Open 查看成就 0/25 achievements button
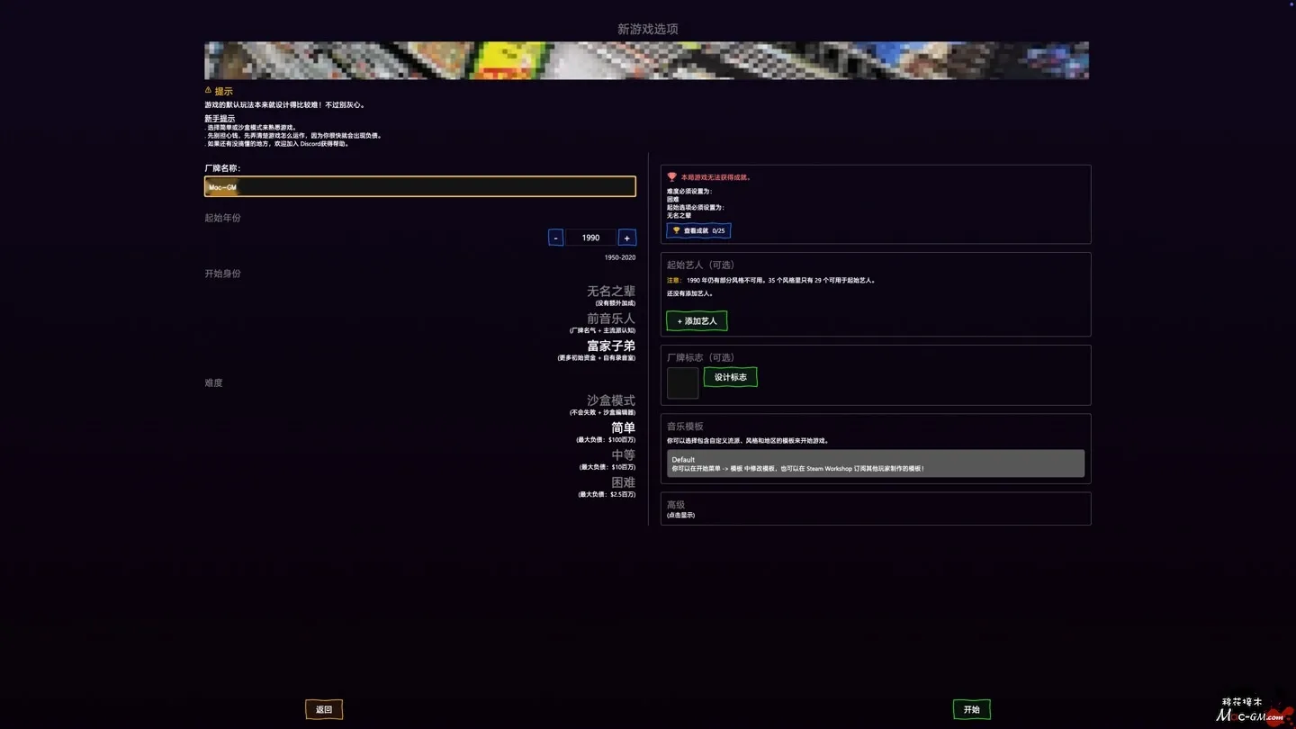This screenshot has height=729, width=1296. click(x=698, y=230)
